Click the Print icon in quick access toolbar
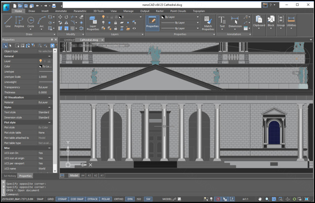The image size is (315, 203). pos(53,6)
